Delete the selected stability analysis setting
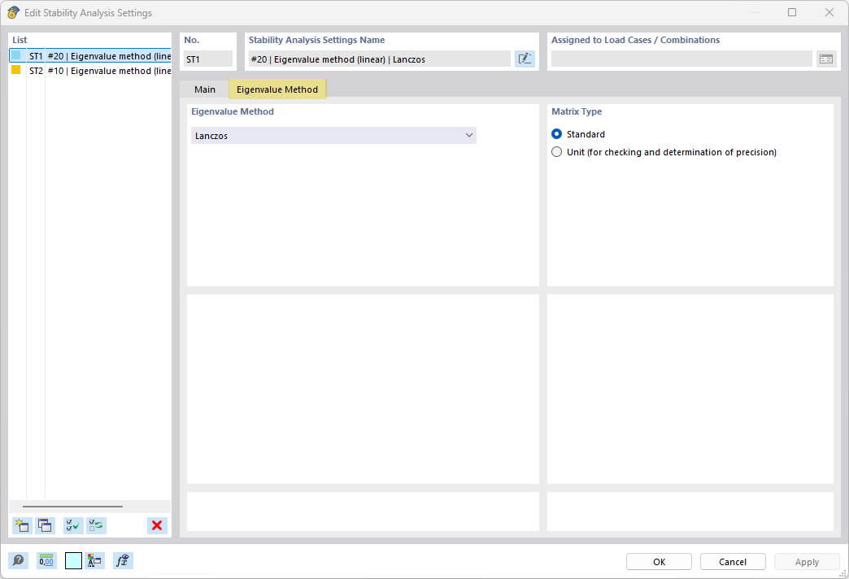This screenshot has height=579, width=849. coord(156,525)
